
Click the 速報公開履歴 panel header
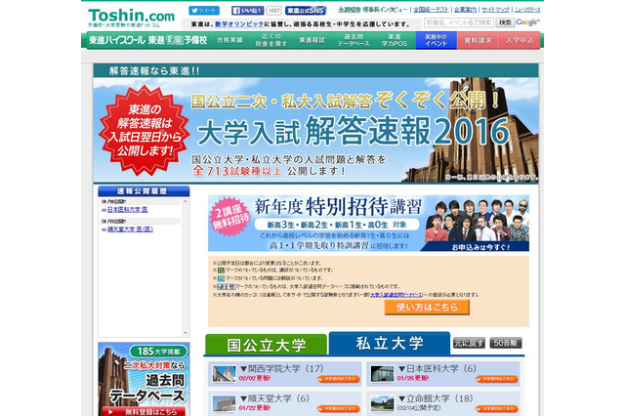click(144, 191)
